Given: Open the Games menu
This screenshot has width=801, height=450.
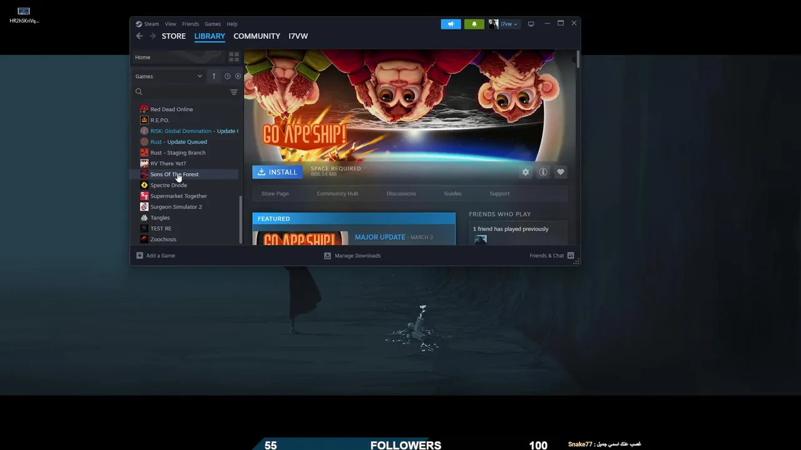Looking at the screenshot, I should 213,24.
